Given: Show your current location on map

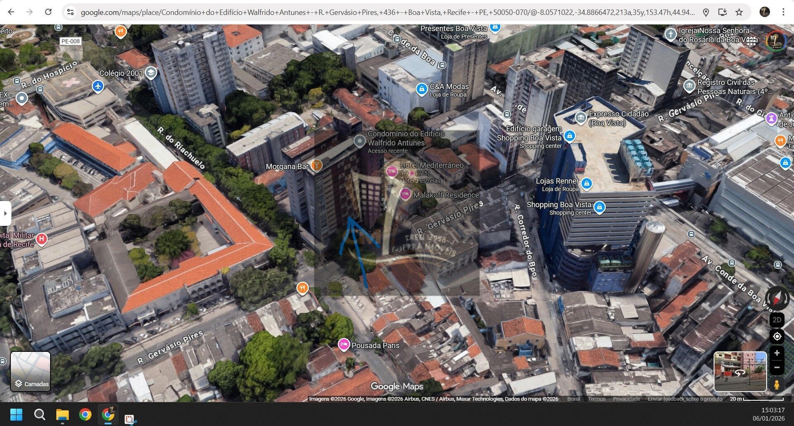Looking at the screenshot, I should coord(777,336).
